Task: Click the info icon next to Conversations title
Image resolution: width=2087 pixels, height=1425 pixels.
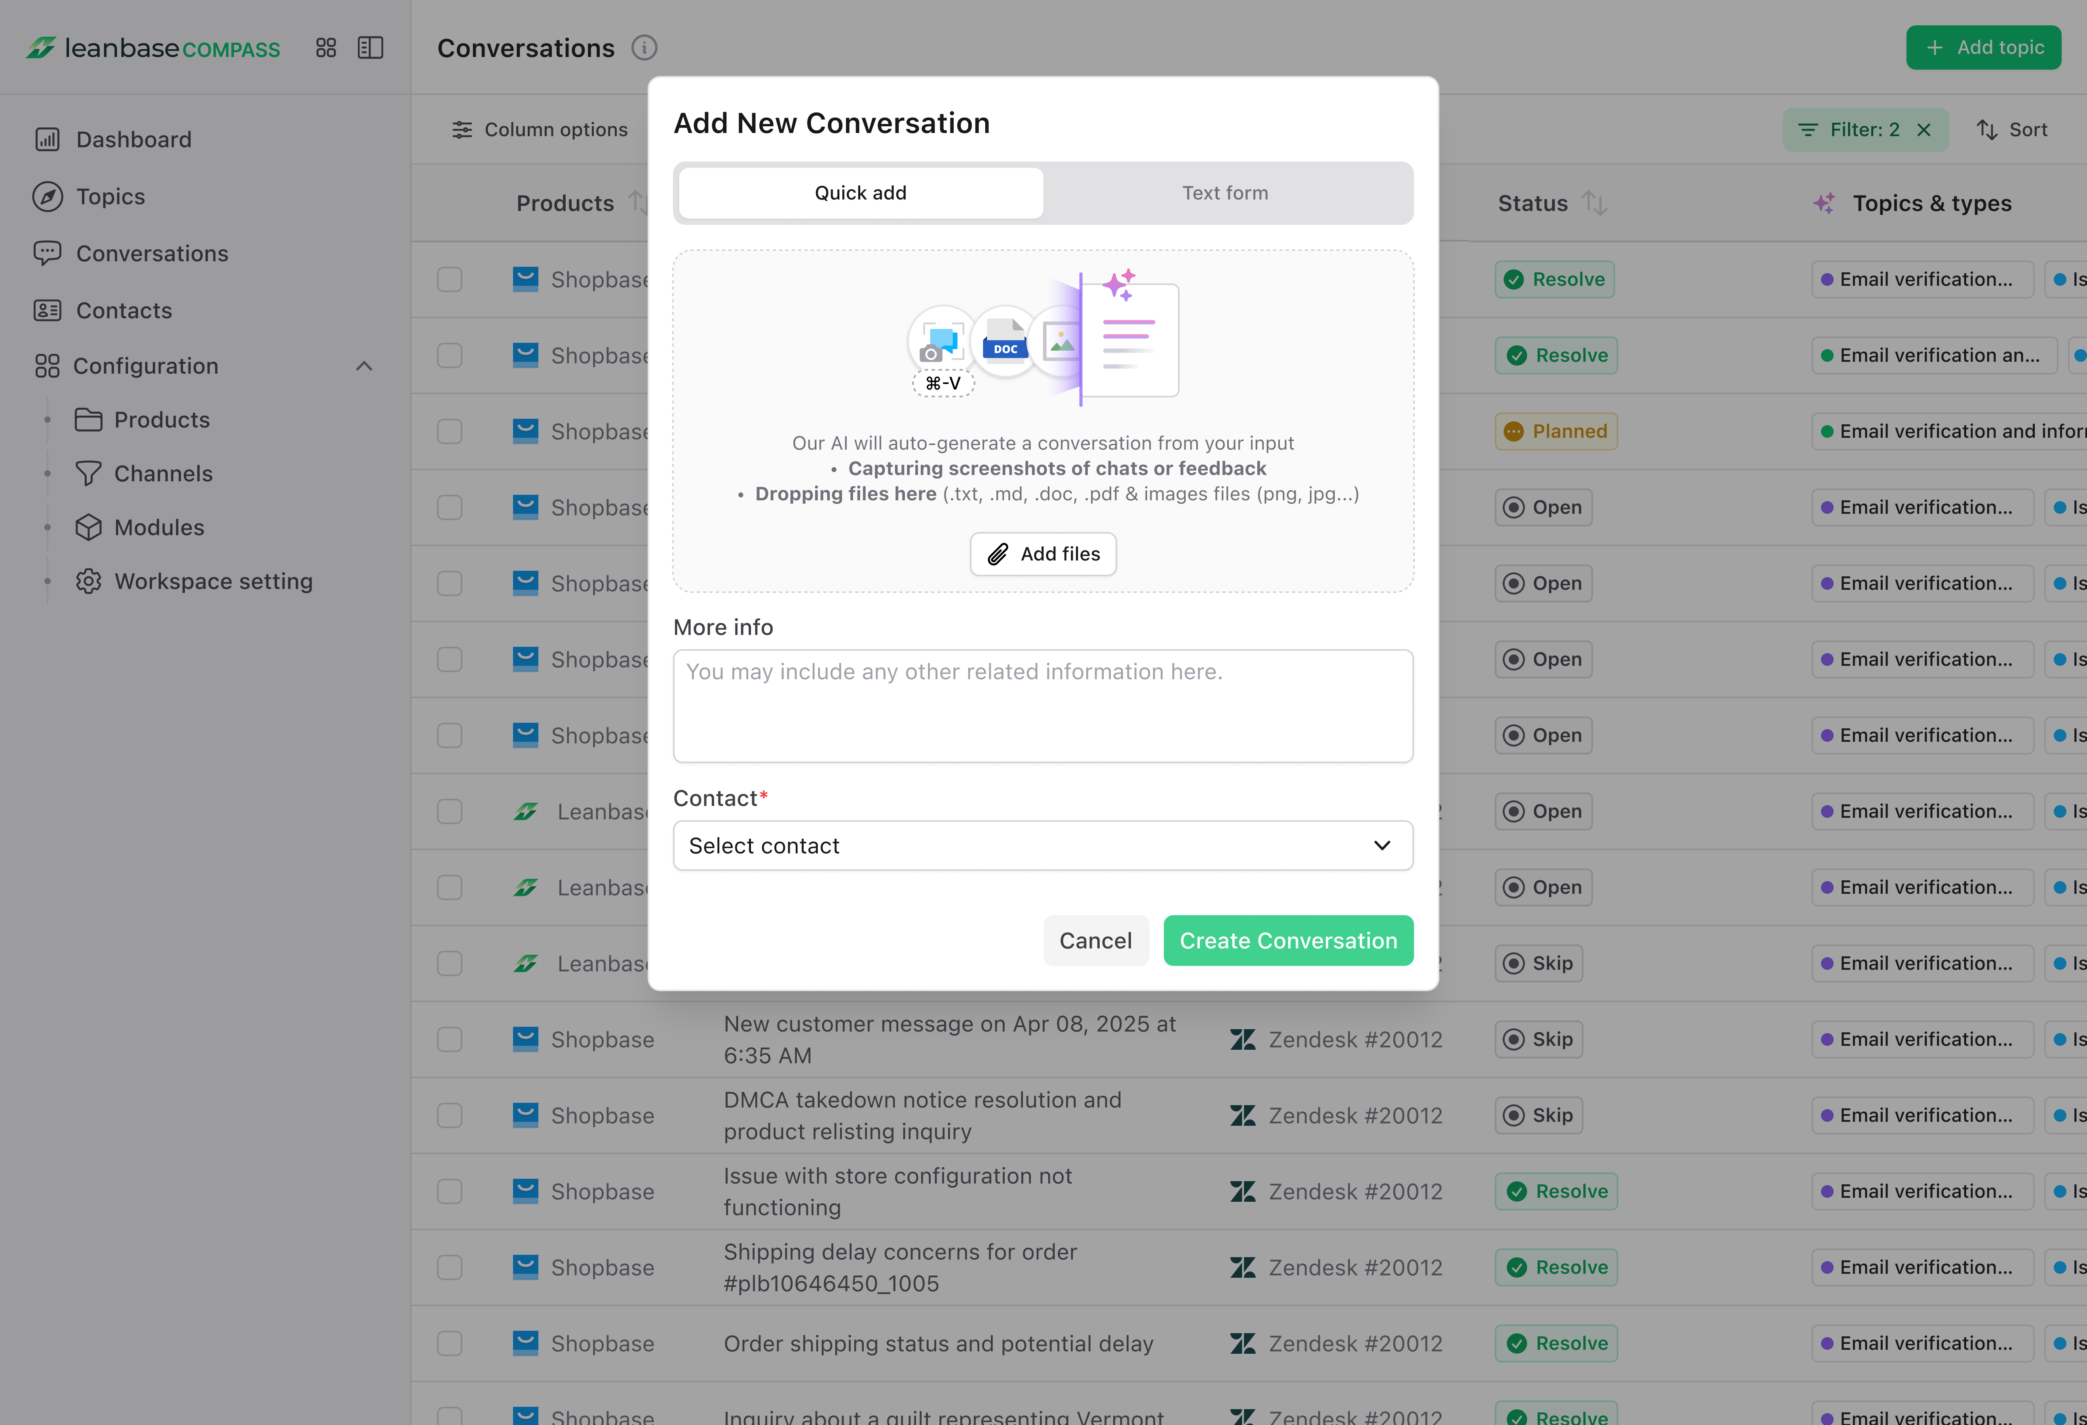Action: (644, 47)
